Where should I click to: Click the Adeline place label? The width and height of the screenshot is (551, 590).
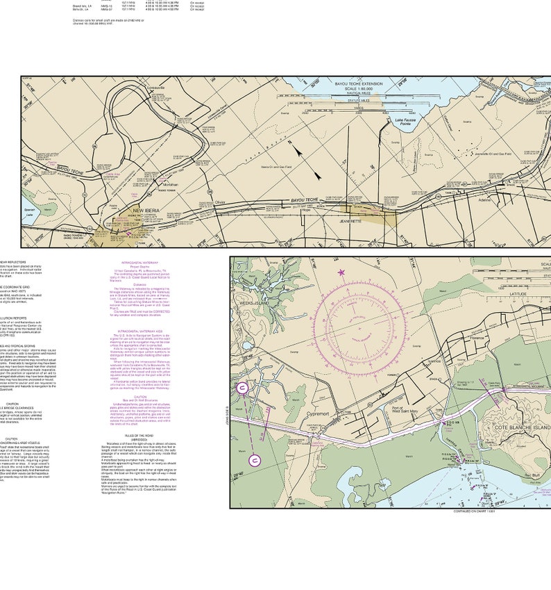pyautogui.click(x=484, y=200)
